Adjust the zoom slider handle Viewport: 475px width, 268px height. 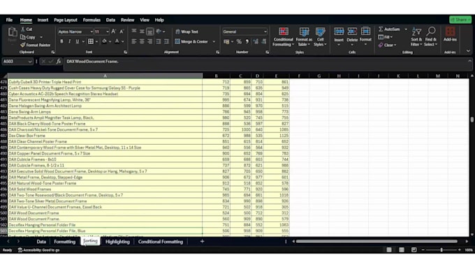click(441, 250)
